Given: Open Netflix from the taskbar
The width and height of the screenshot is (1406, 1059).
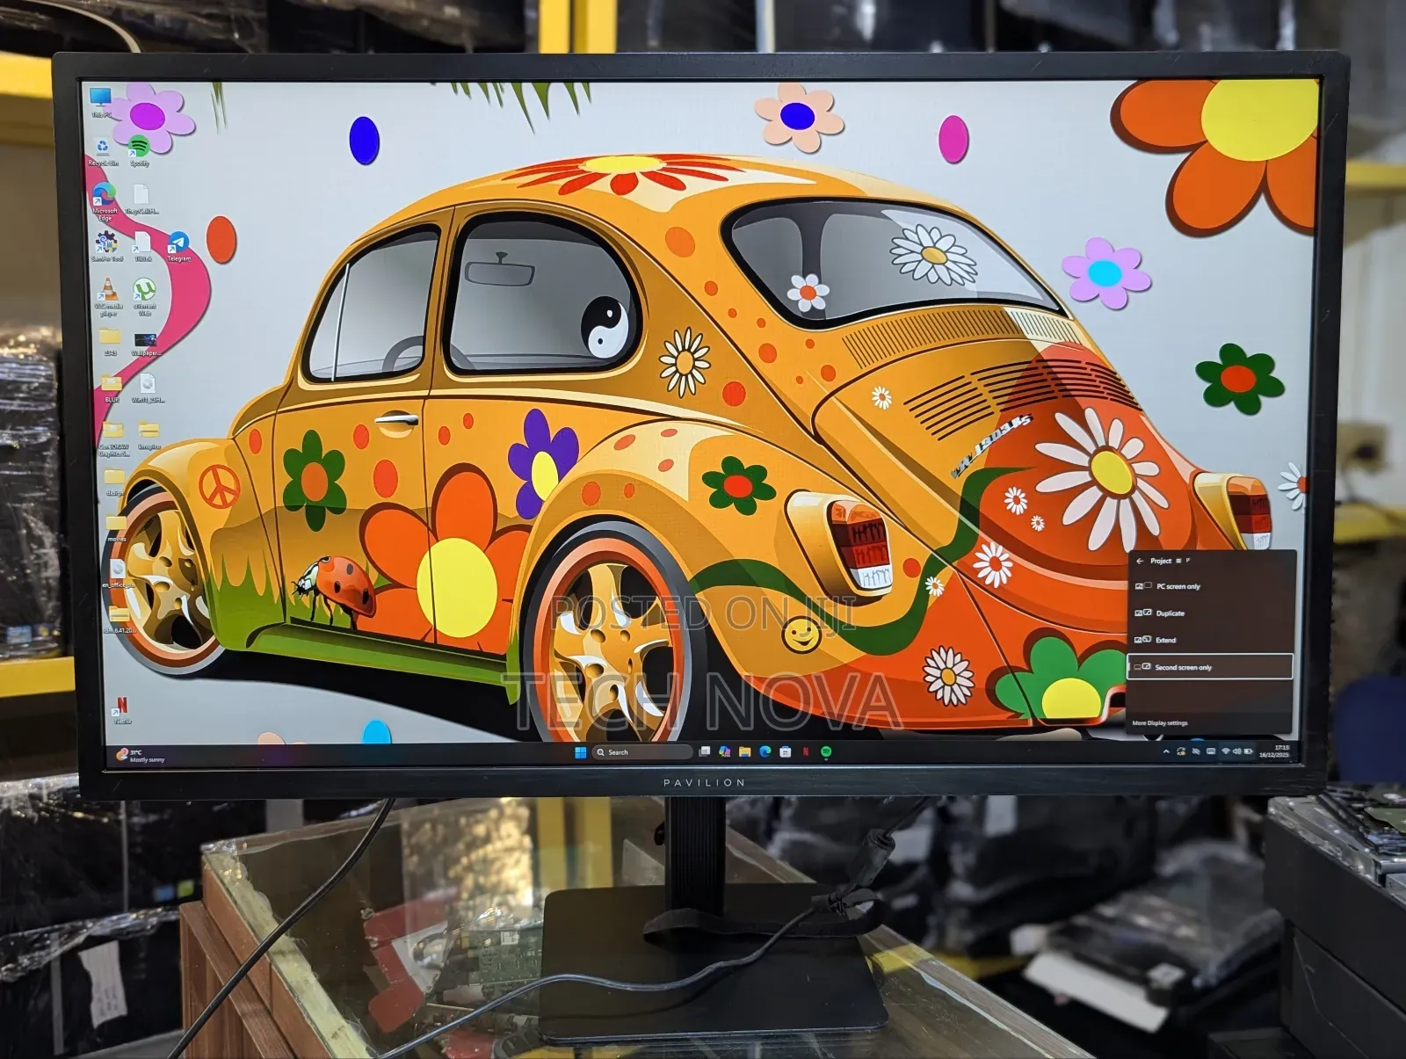Looking at the screenshot, I should [806, 751].
